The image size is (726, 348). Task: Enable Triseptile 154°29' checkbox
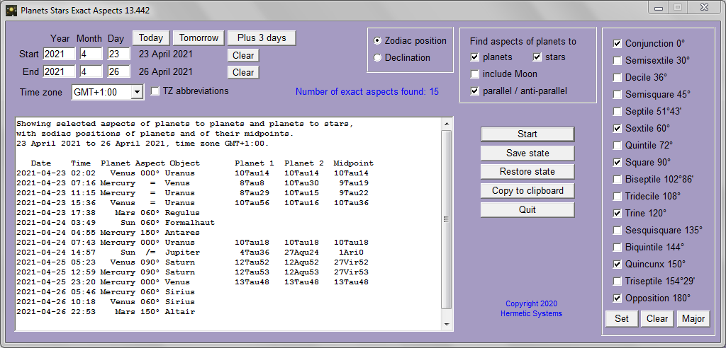[618, 281]
